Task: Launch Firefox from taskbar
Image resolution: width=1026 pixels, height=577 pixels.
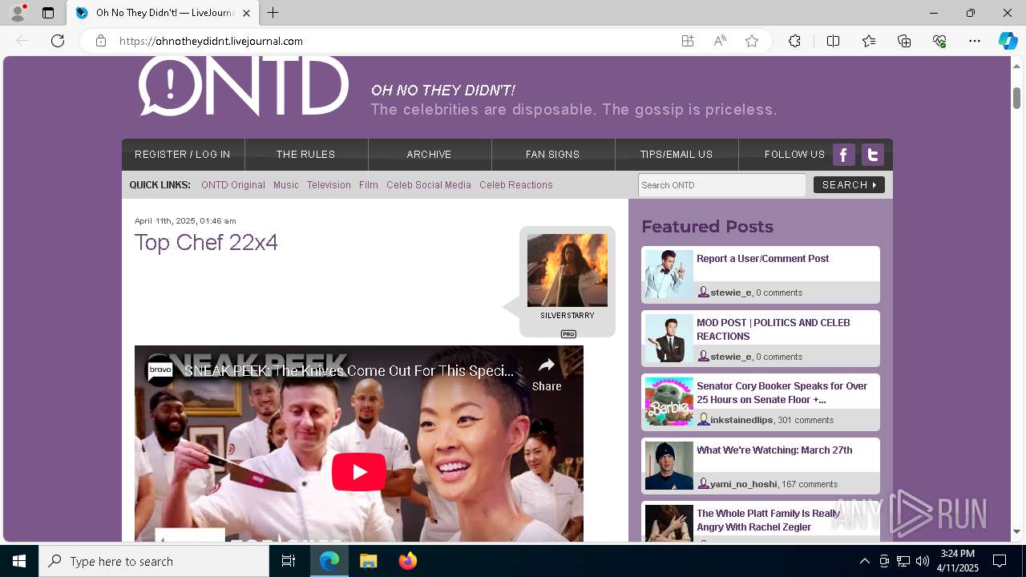Action: (x=408, y=561)
